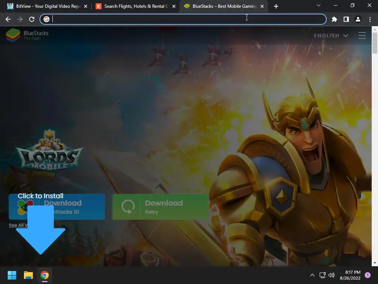The image size is (378, 284).
Task: Open File Explorer from taskbar
Action: 28,275
